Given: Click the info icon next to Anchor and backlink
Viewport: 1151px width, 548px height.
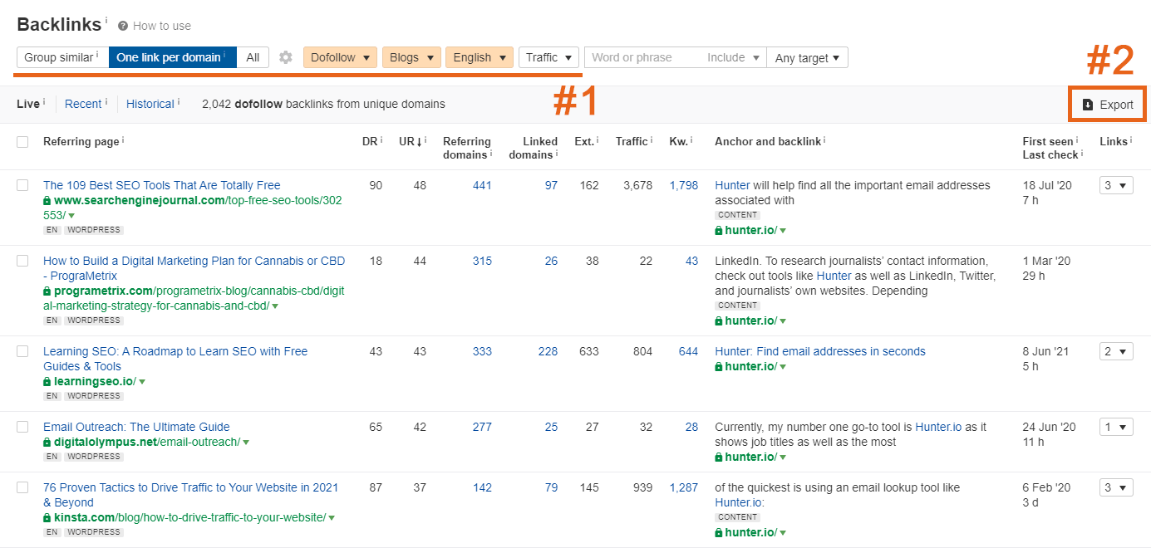Looking at the screenshot, I should coord(824,140).
